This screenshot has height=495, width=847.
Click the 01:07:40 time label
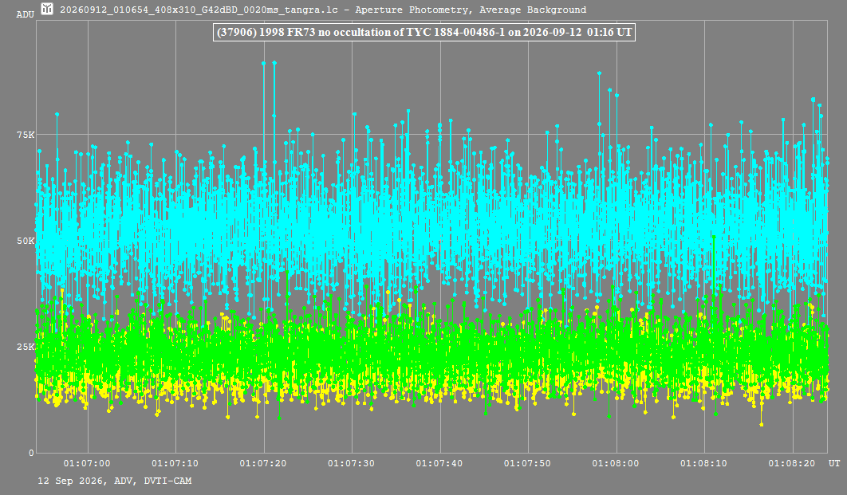point(439,463)
